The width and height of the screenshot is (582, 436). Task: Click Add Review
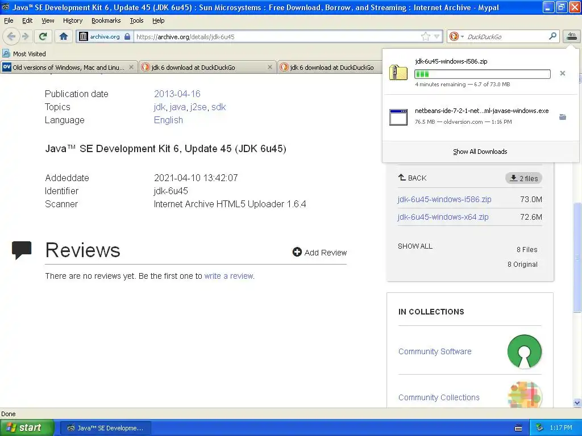[x=319, y=253]
